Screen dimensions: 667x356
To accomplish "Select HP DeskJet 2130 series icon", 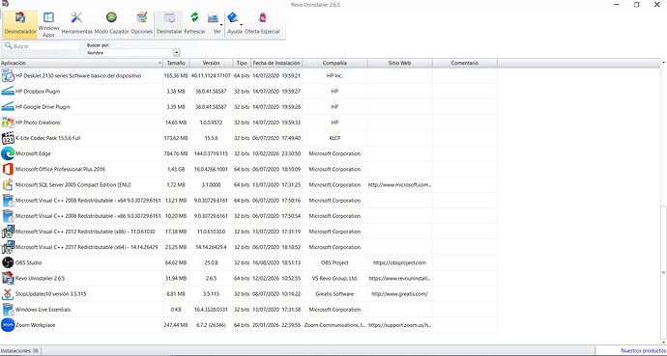I will click(x=8, y=76).
